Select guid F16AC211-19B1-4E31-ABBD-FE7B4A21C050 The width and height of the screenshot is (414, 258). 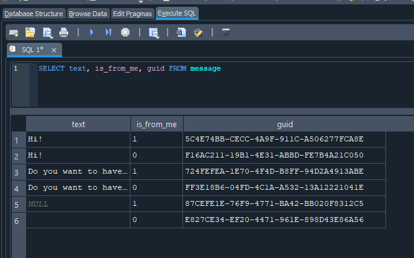284,156
